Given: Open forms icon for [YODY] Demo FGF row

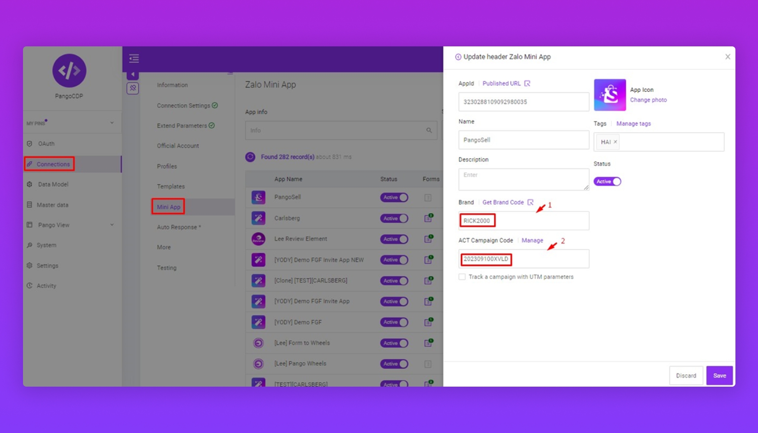Looking at the screenshot, I should click(x=428, y=322).
